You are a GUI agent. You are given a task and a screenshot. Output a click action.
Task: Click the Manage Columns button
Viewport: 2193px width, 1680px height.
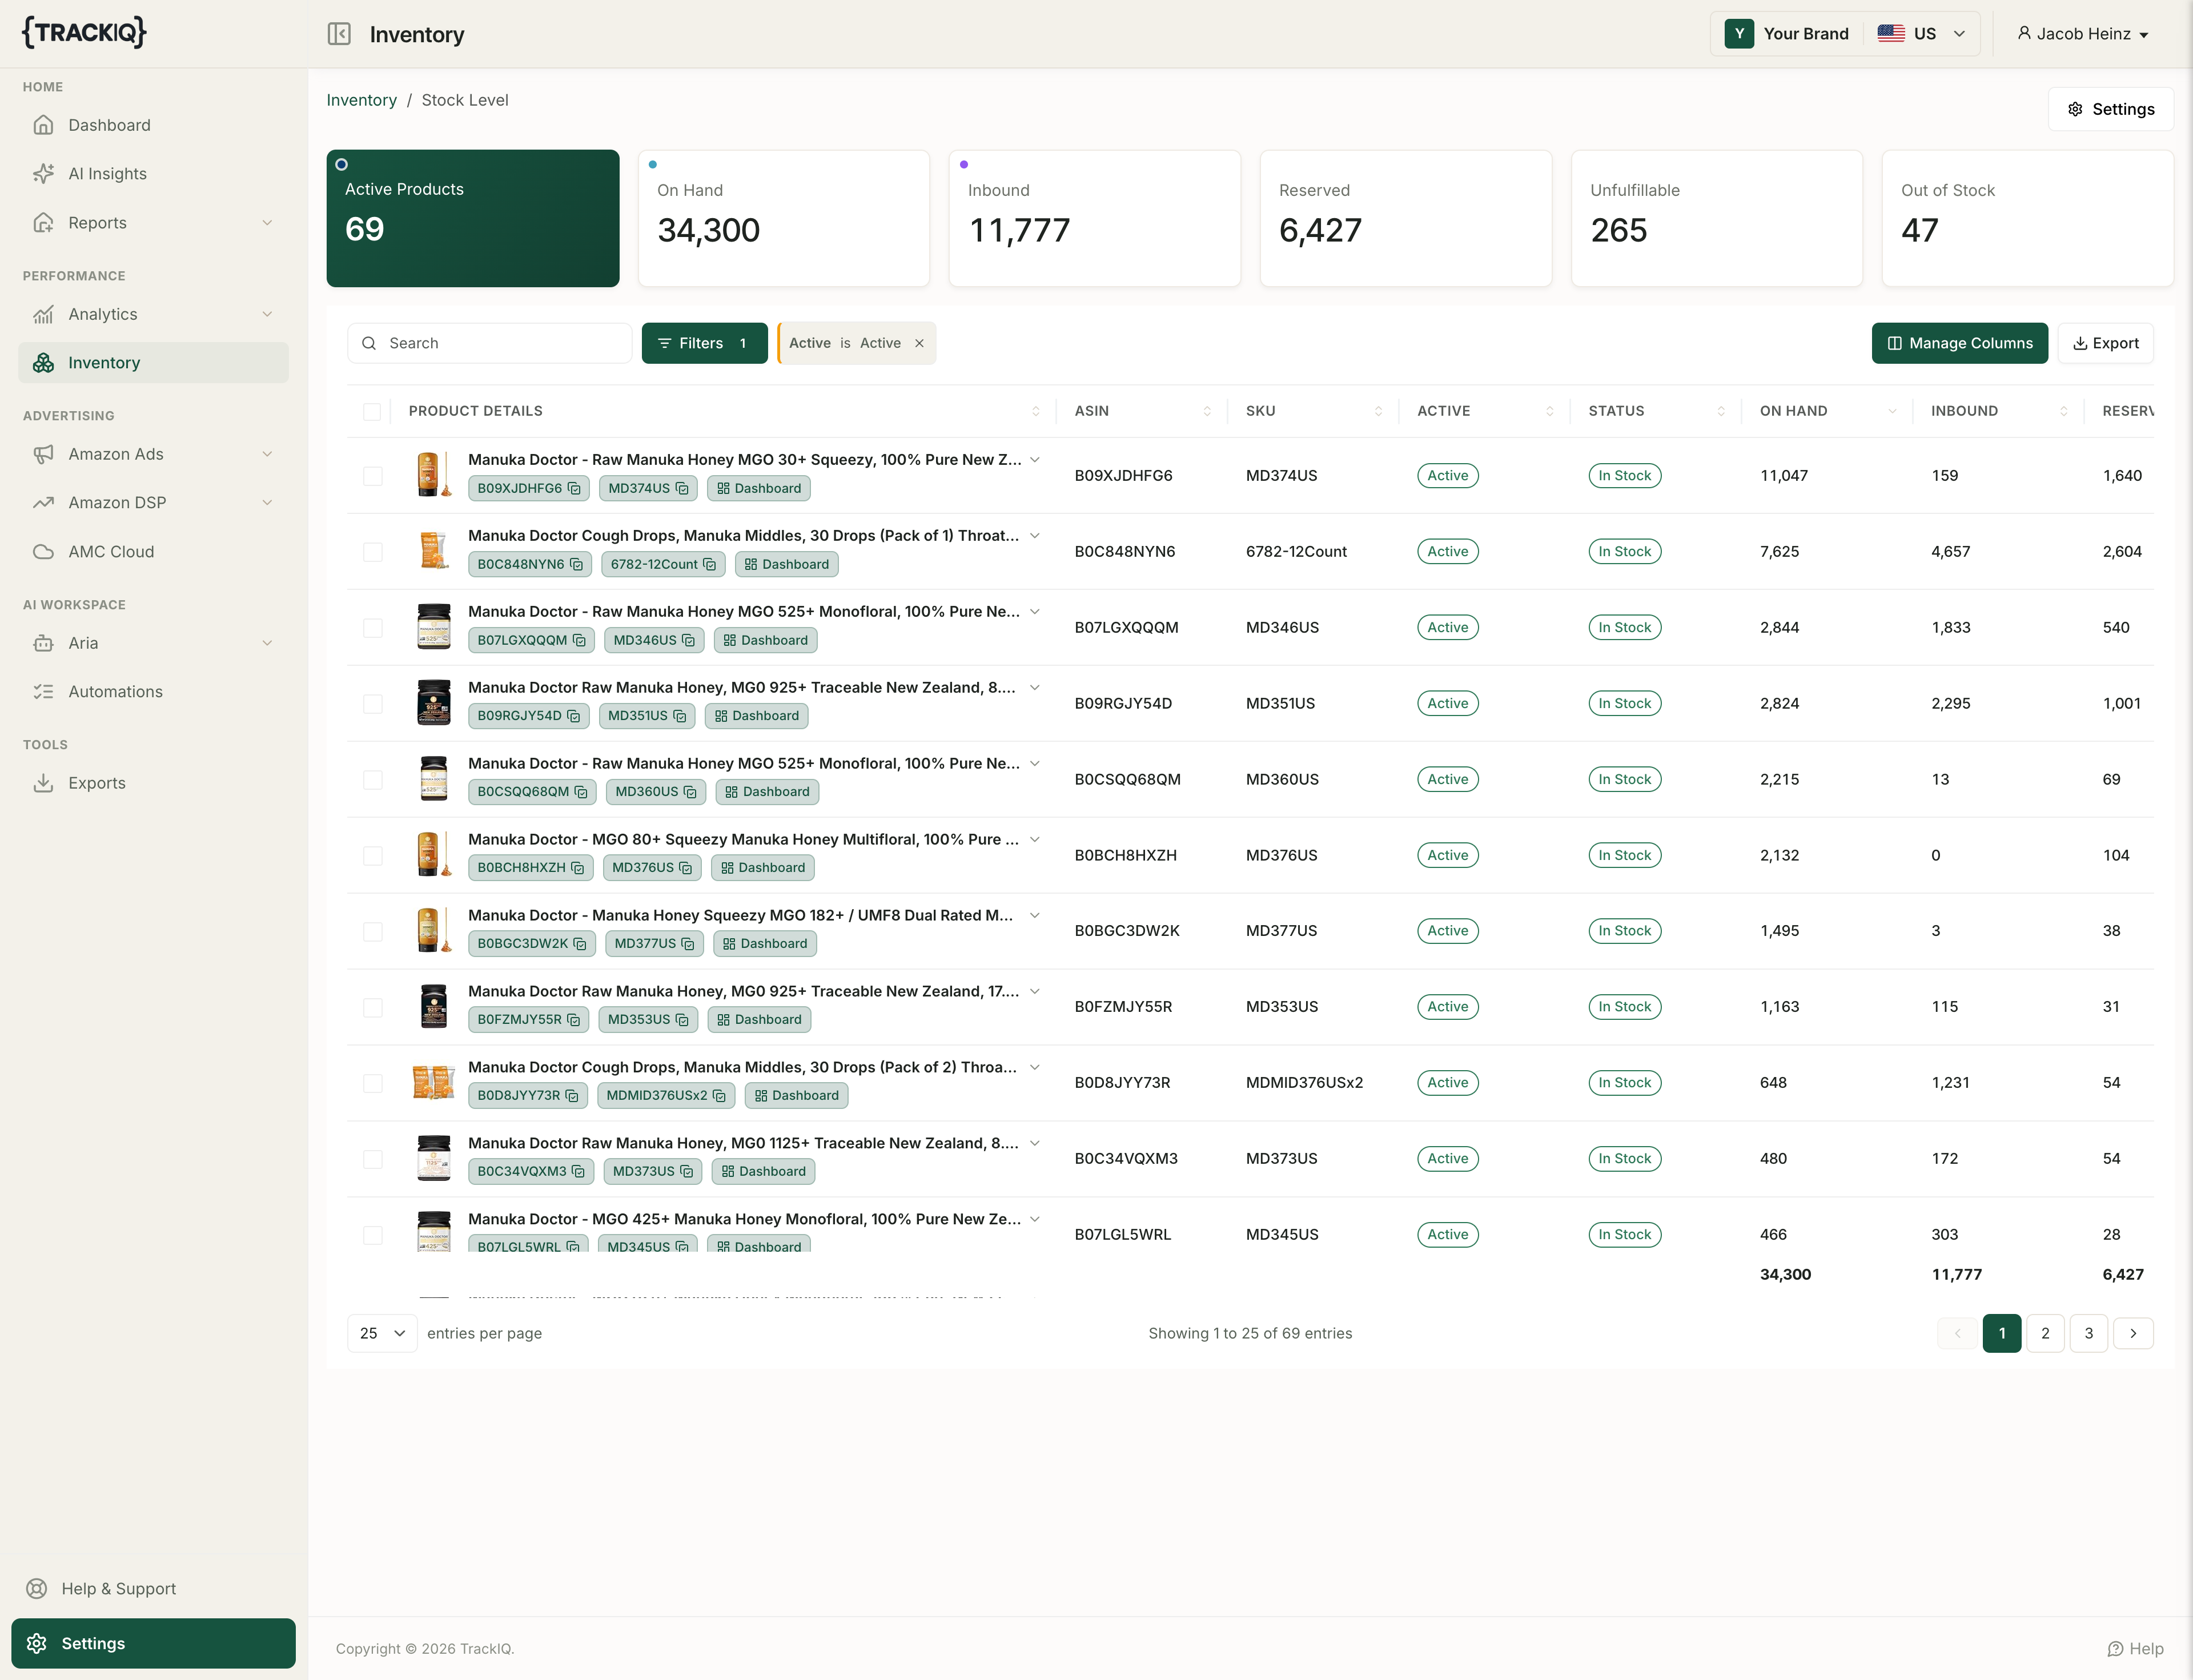point(1959,344)
